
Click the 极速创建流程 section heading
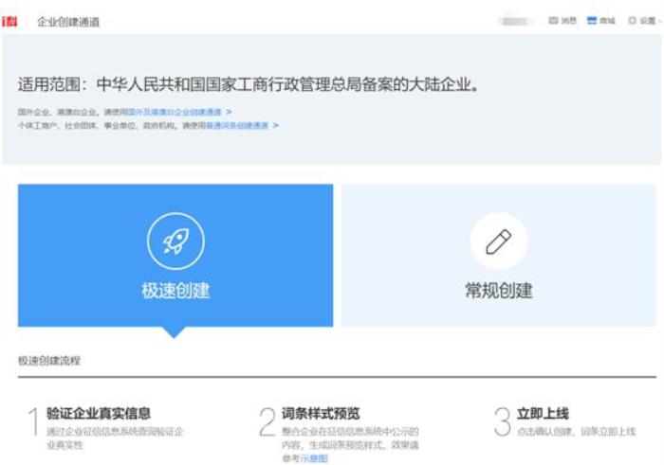(49, 361)
